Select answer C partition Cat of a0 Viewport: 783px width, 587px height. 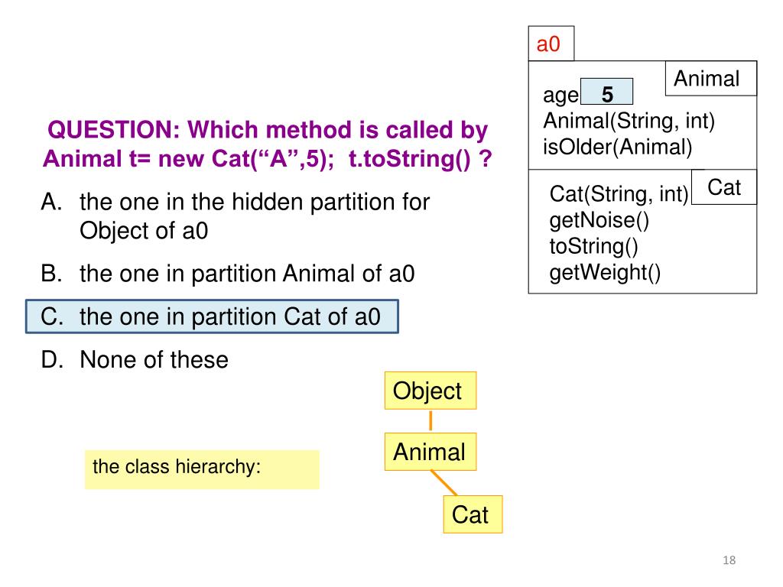[x=213, y=316]
